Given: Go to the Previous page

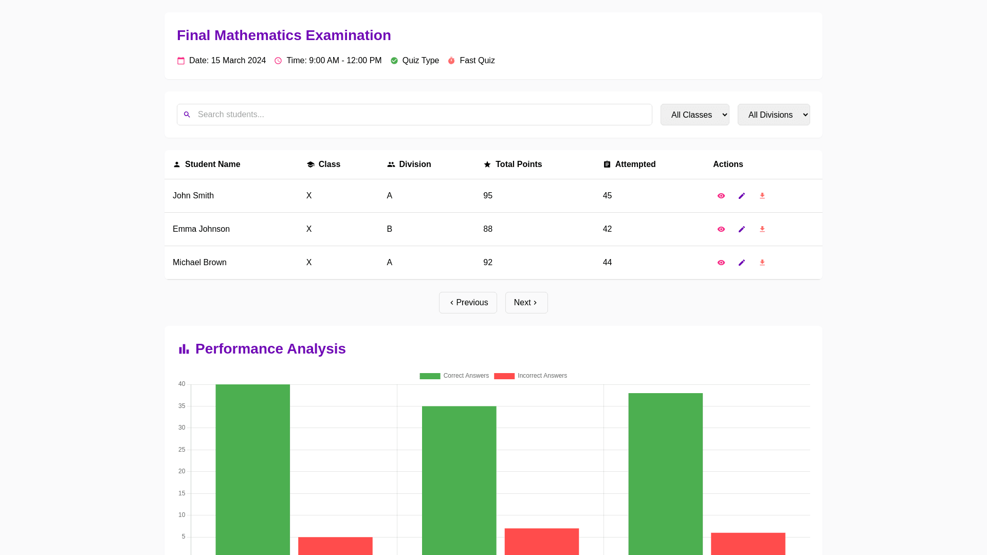Looking at the screenshot, I should tap(468, 303).
